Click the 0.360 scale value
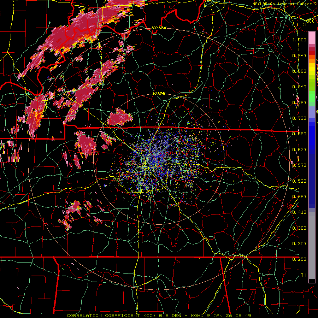Image resolution: width=318 pixels, height=318 pixels. pos(299,228)
